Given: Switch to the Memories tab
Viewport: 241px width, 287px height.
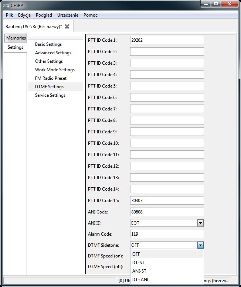Looking at the screenshot, I should pos(16,38).
